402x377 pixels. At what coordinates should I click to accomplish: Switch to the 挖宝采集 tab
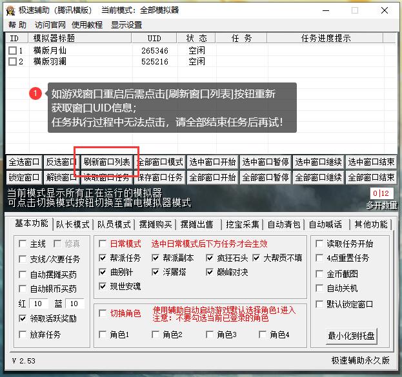pyautogui.click(x=242, y=224)
